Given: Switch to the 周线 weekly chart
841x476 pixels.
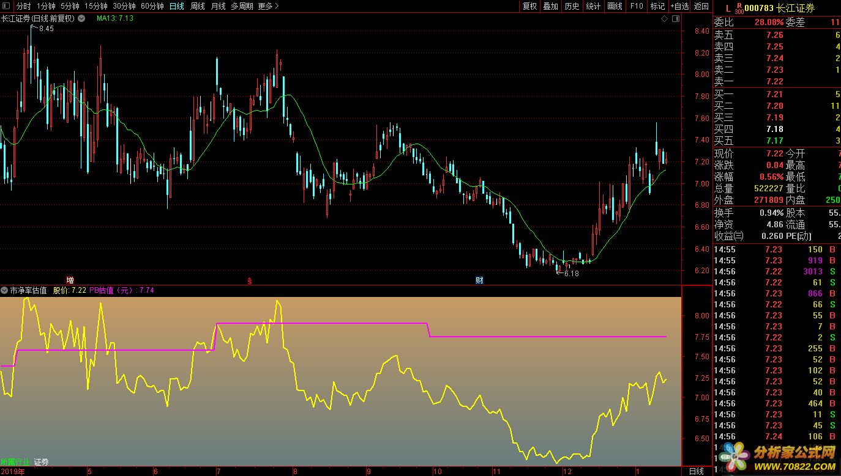Looking at the screenshot, I should pos(197,6).
